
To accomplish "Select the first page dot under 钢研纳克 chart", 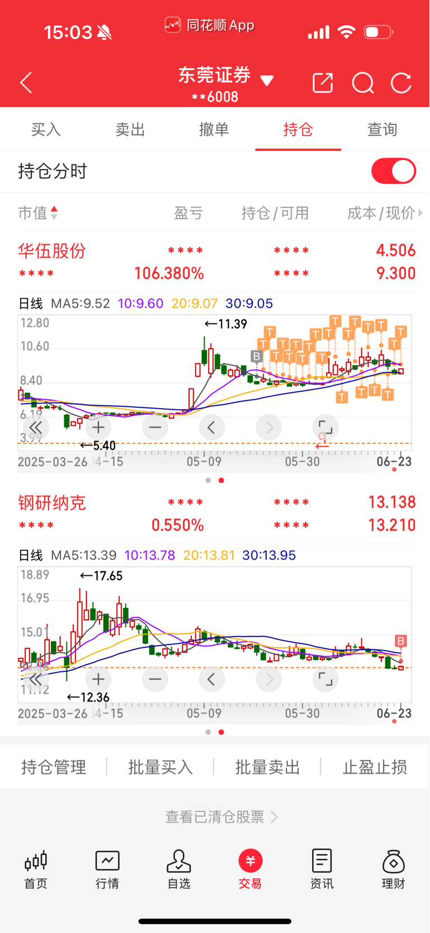I will coord(208,732).
